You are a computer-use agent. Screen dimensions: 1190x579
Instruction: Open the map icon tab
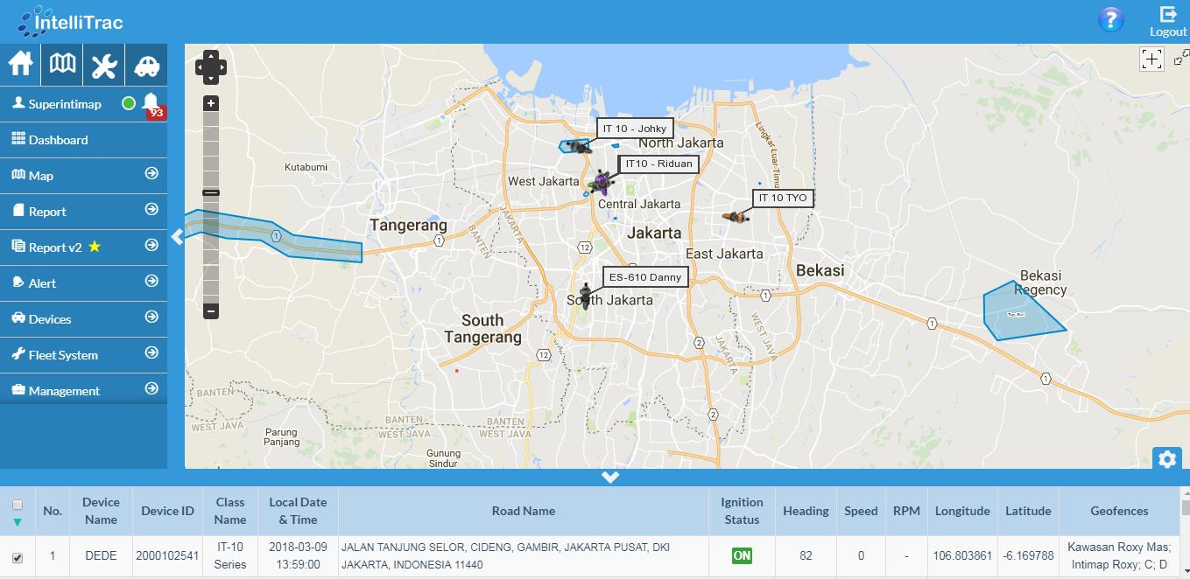tap(62, 65)
